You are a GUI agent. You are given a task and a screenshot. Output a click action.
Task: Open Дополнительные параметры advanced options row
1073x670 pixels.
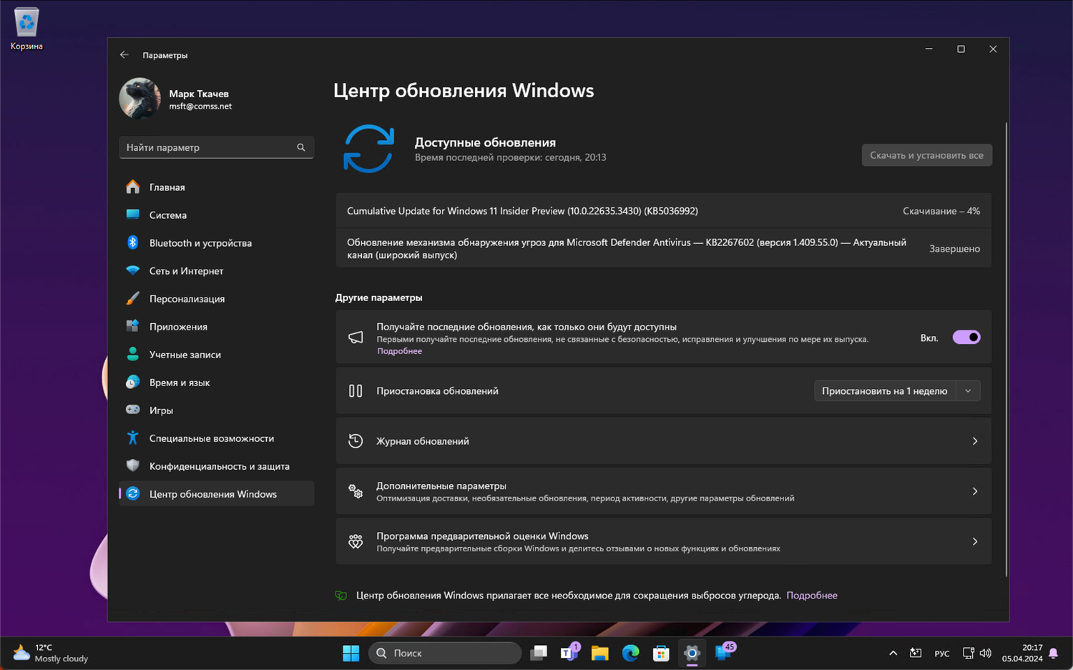click(664, 491)
